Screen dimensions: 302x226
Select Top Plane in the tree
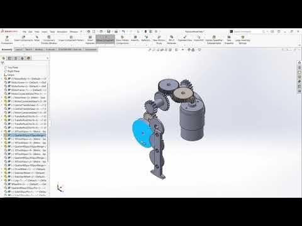(x=13, y=67)
